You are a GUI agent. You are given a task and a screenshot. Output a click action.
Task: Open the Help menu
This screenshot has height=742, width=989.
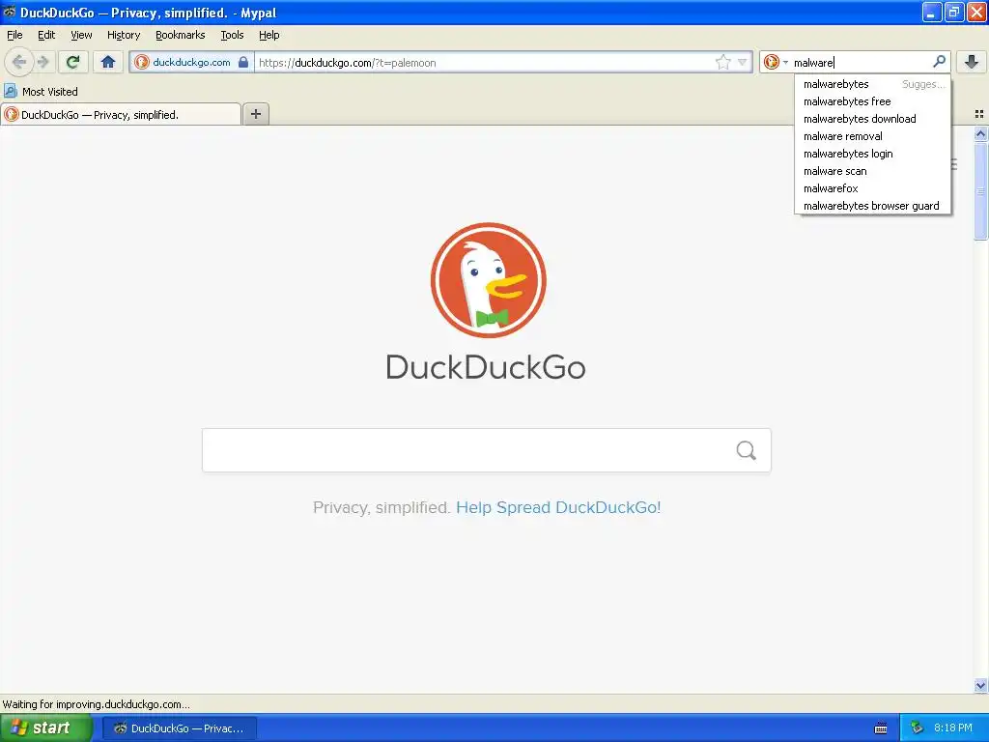coord(269,36)
